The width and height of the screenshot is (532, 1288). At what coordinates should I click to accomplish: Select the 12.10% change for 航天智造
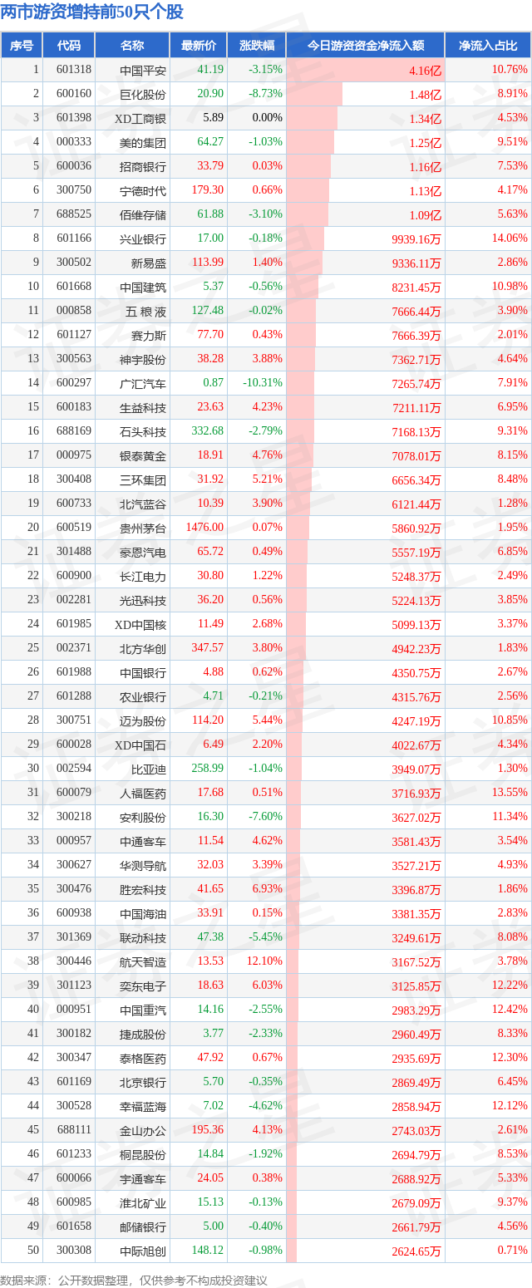pyautogui.click(x=264, y=961)
